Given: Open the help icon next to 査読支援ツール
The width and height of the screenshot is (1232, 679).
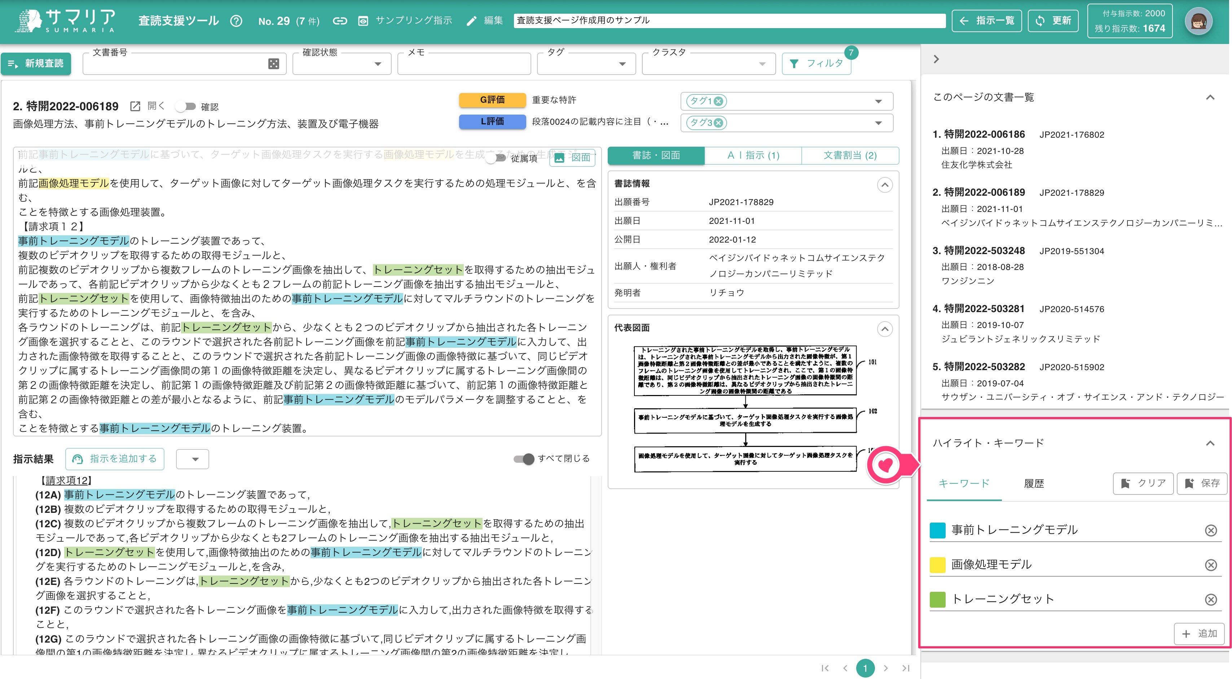Looking at the screenshot, I should point(236,21).
